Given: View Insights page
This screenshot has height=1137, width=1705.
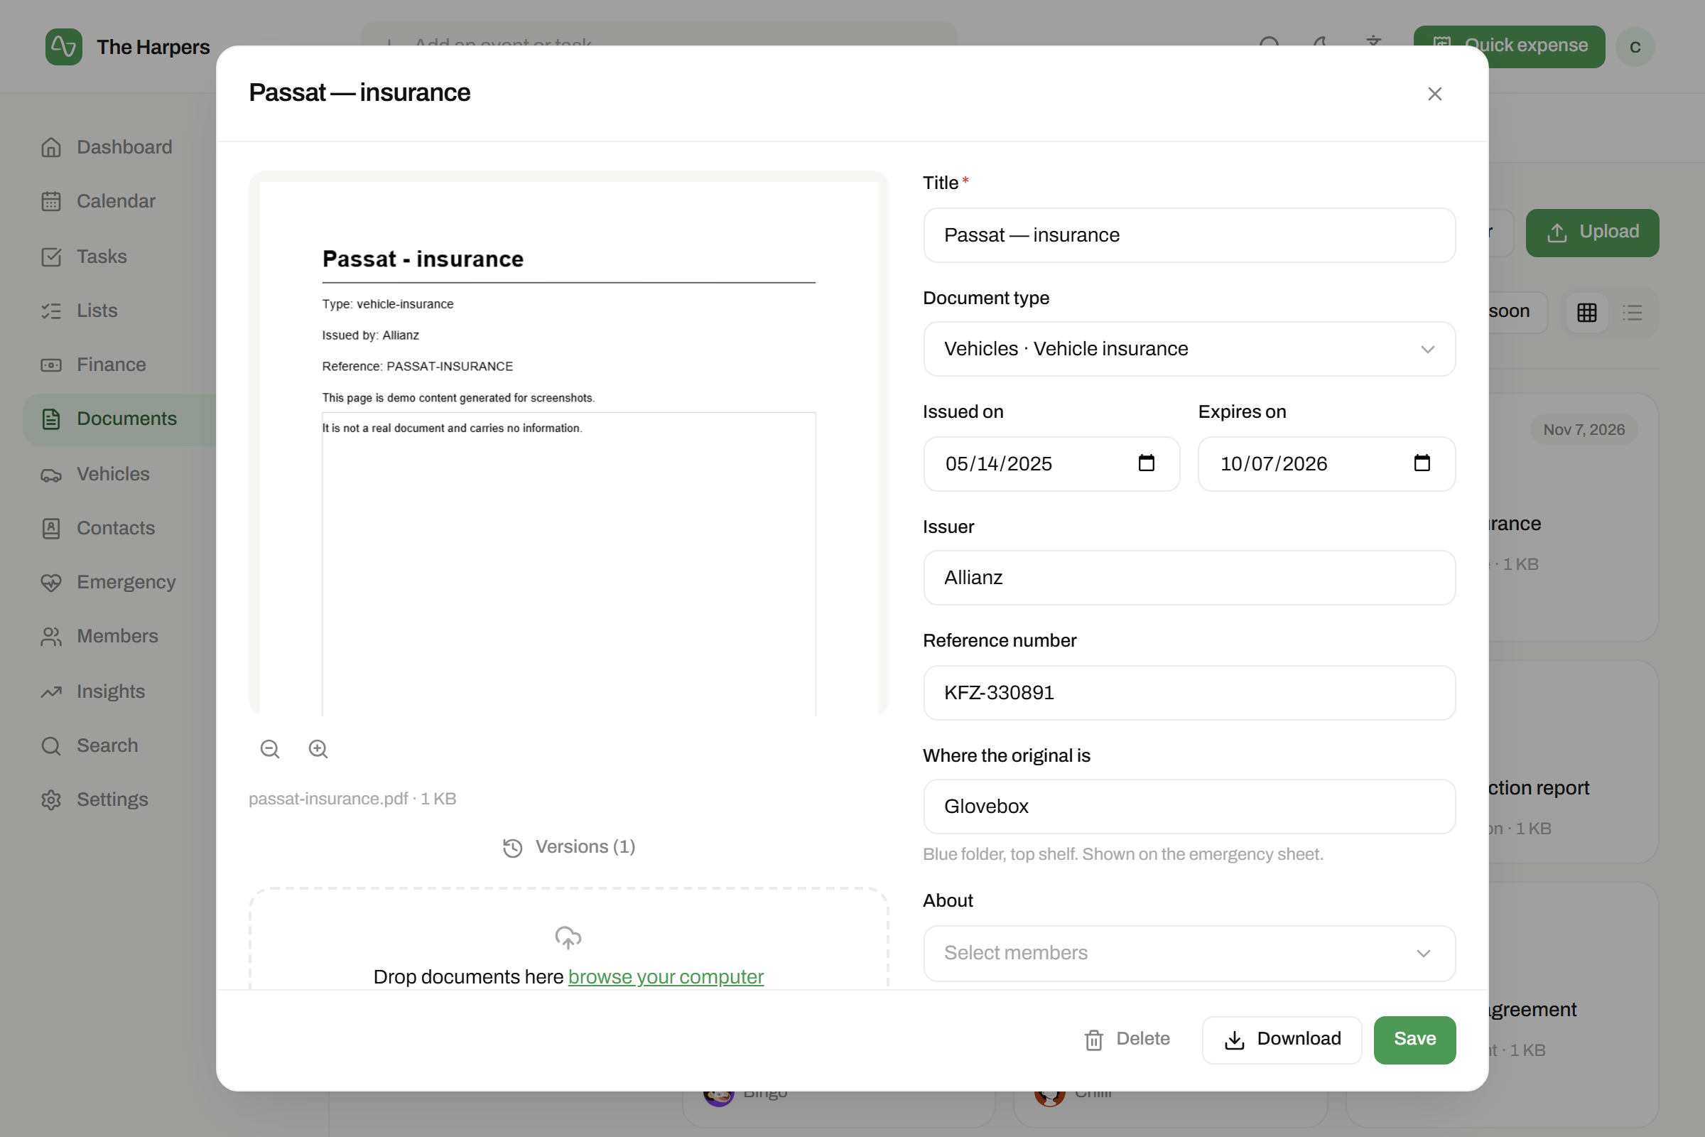Looking at the screenshot, I should click(x=119, y=691).
